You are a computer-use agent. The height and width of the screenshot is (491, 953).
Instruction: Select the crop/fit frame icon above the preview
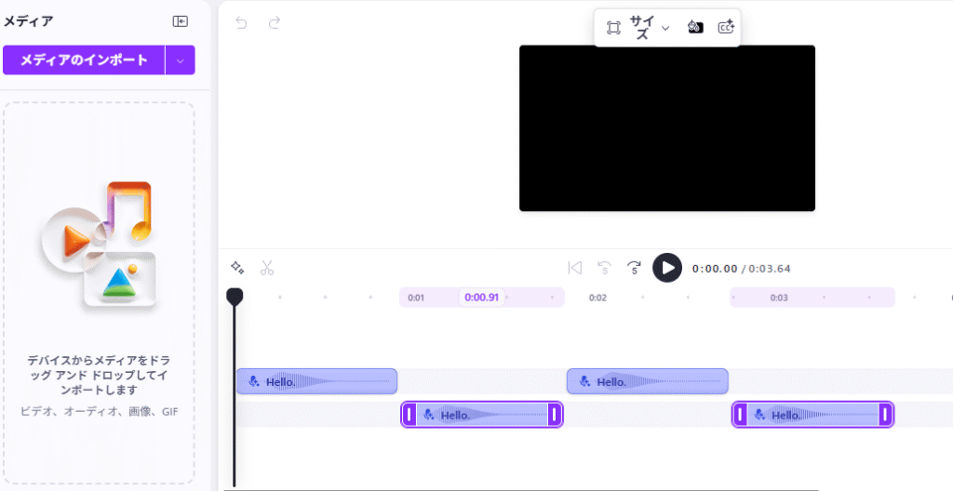[x=612, y=28]
